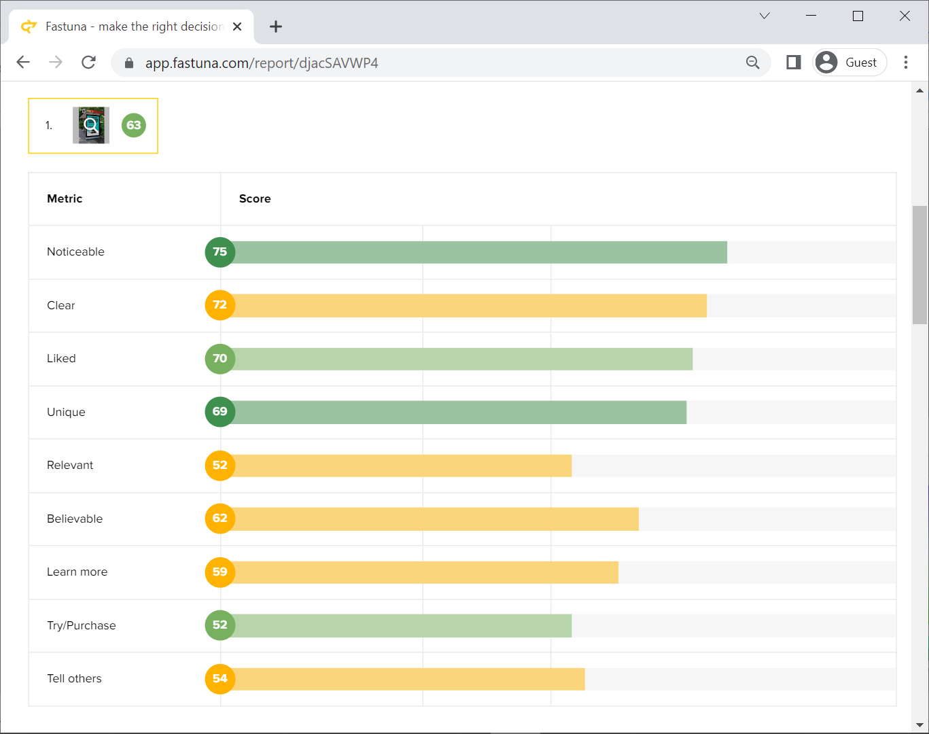The width and height of the screenshot is (929, 734).
Task: Open a new browser tab
Action: pyautogui.click(x=275, y=27)
